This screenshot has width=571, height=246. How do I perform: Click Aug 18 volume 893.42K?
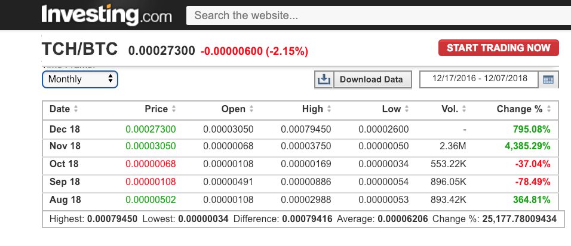449,200
